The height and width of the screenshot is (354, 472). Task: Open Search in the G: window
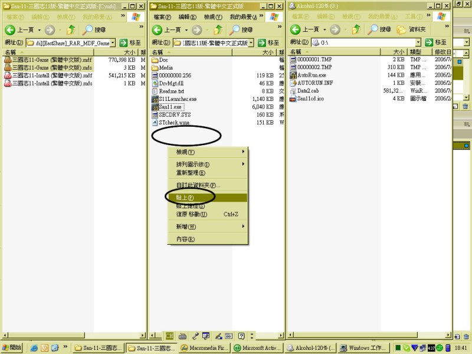tap(379, 29)
